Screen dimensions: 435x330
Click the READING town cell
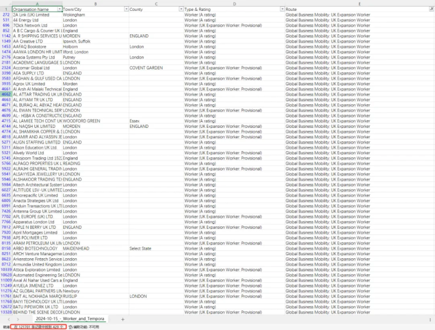96,163
